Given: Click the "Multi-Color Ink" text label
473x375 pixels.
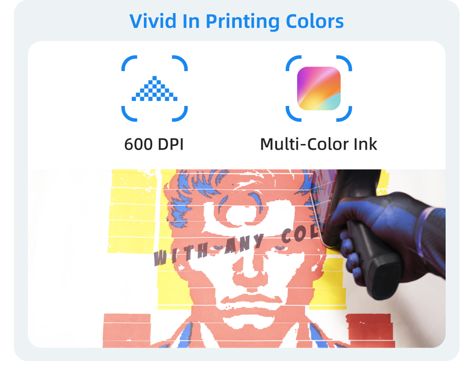Looking at the screenshot, I should point(318,144).
